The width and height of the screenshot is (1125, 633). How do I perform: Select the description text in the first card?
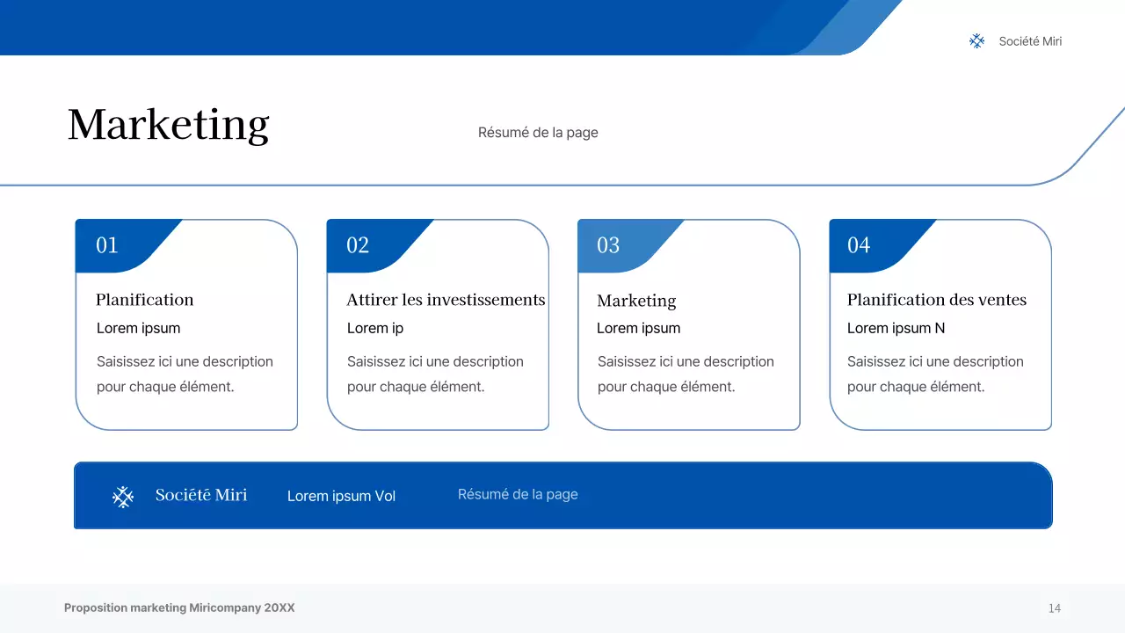(185, 374)
